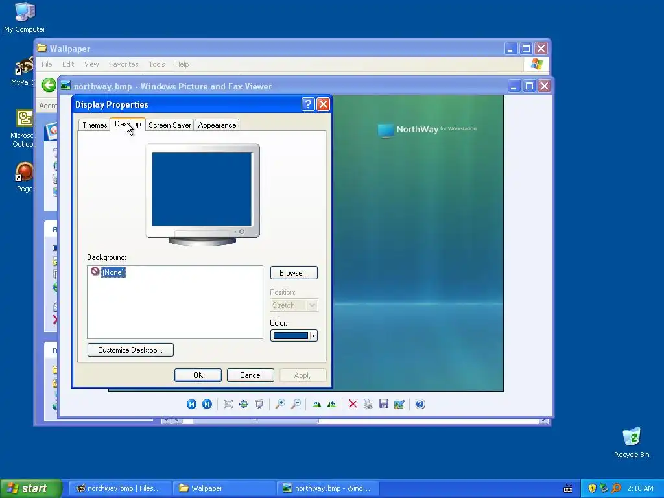Print the picture
Screen dimensions: 664x498
tap(368, 404)
